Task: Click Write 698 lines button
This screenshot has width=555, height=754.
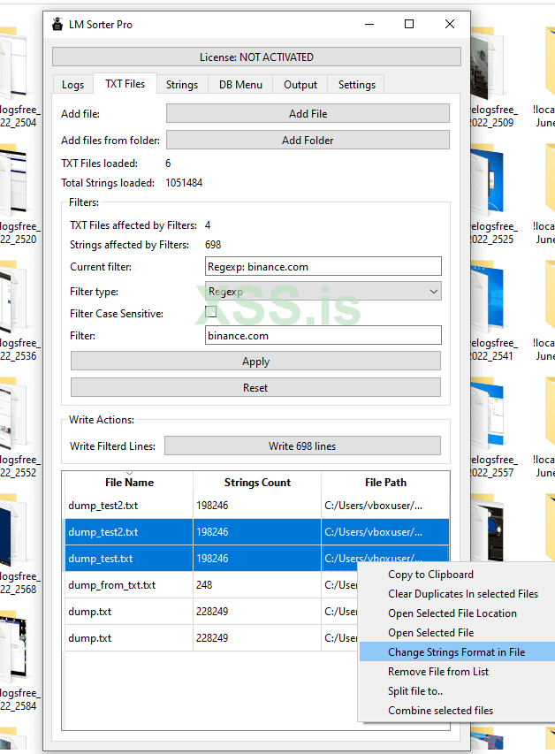Action: click(302, 446)
